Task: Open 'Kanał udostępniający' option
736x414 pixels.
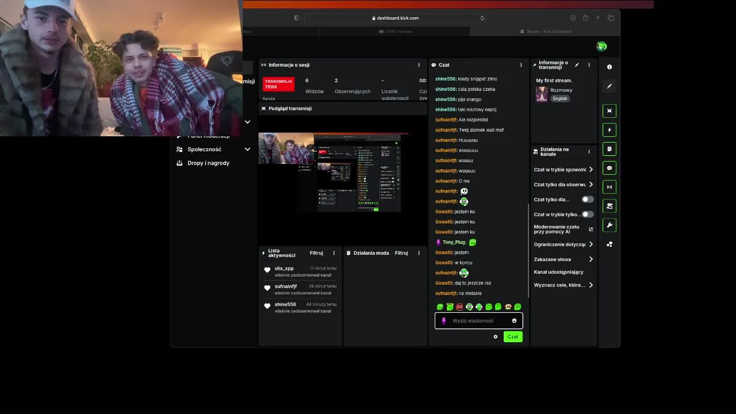Action: (558, 272)
